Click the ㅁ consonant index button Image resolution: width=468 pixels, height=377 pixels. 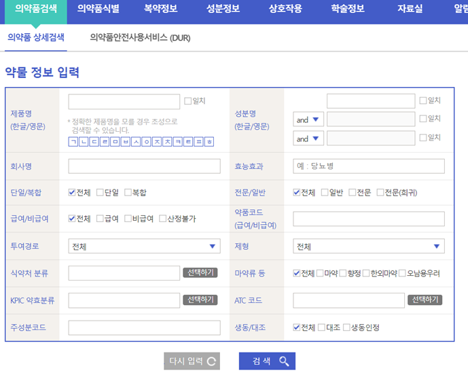[115, 142]
